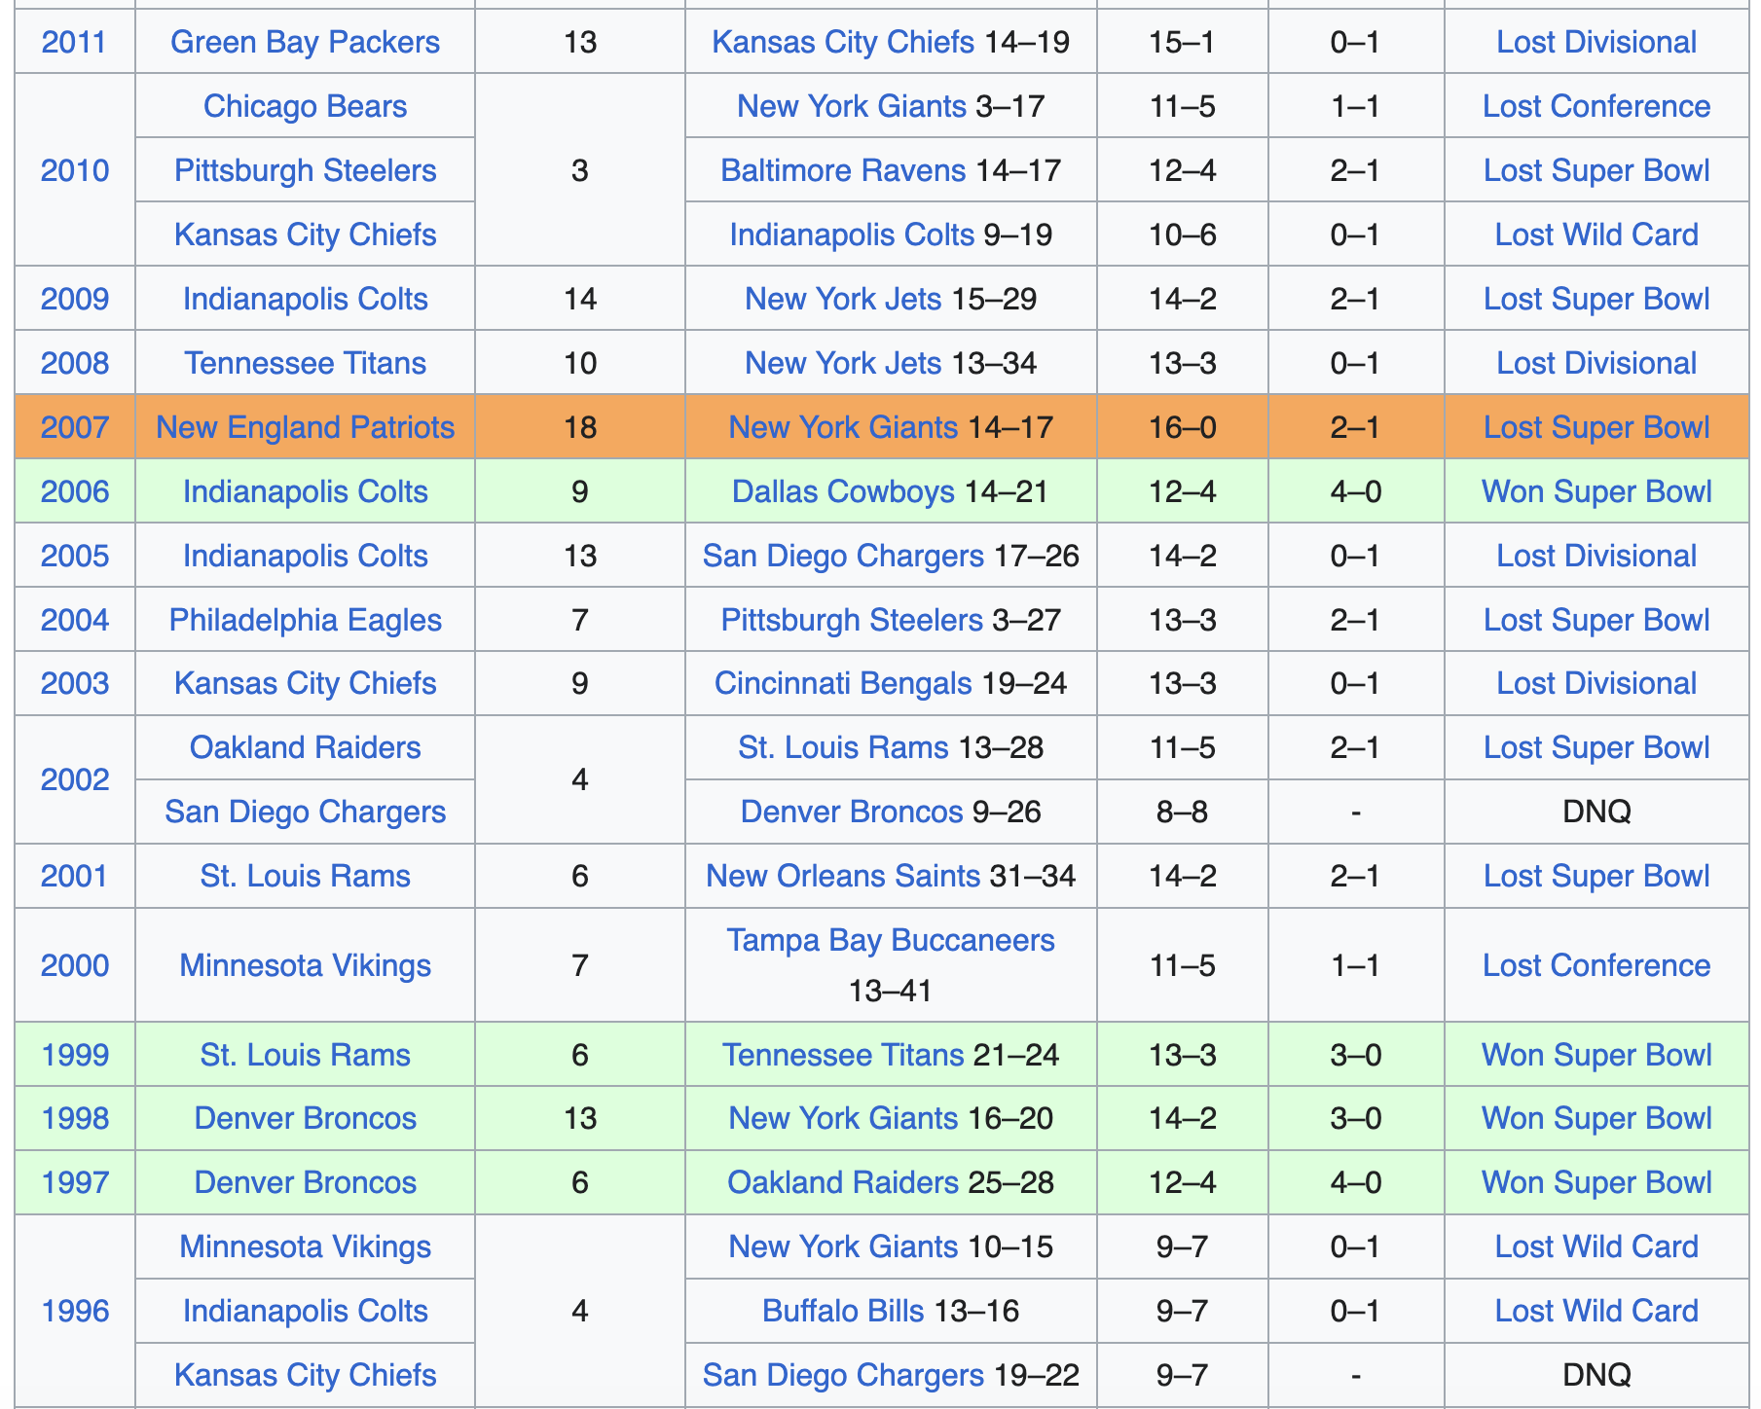1761x1409 pixels.
Task: Open the 1997 season link
Action: click(74, 1182)
